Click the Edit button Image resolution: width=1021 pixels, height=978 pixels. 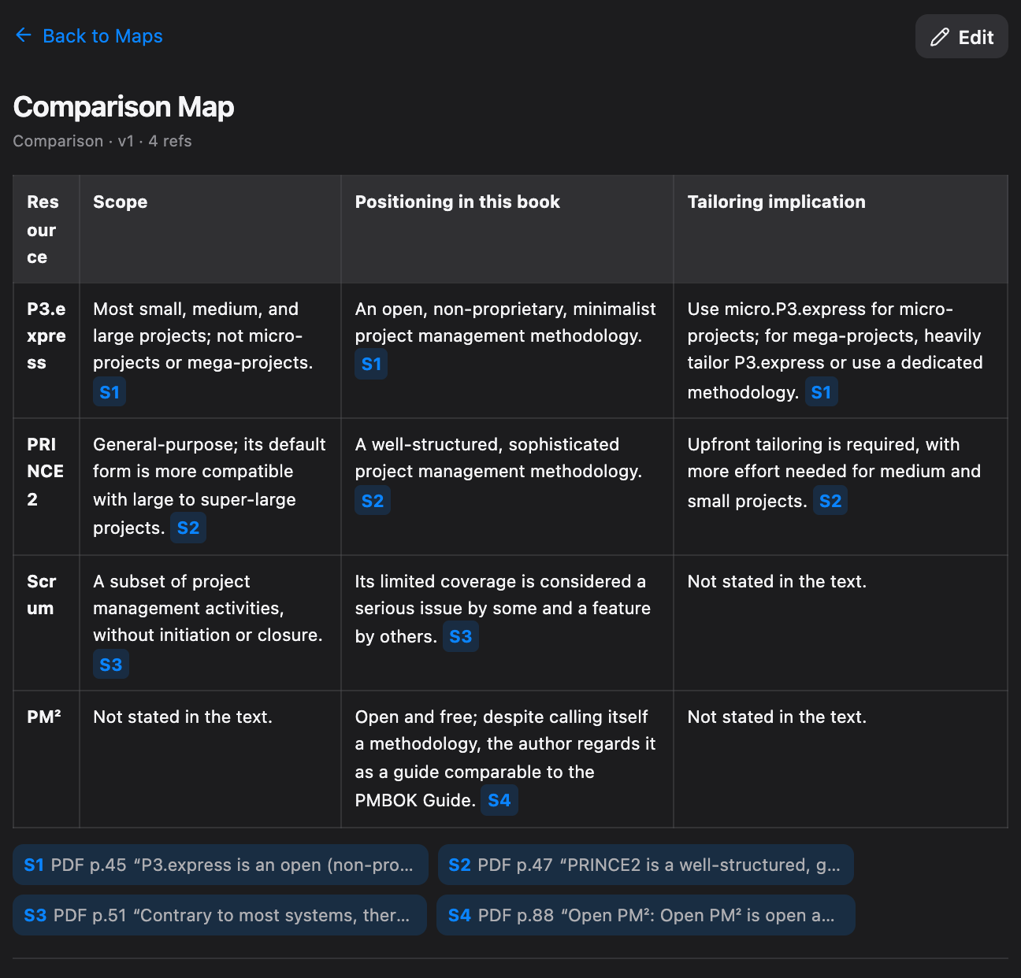(x=962, y=36)
